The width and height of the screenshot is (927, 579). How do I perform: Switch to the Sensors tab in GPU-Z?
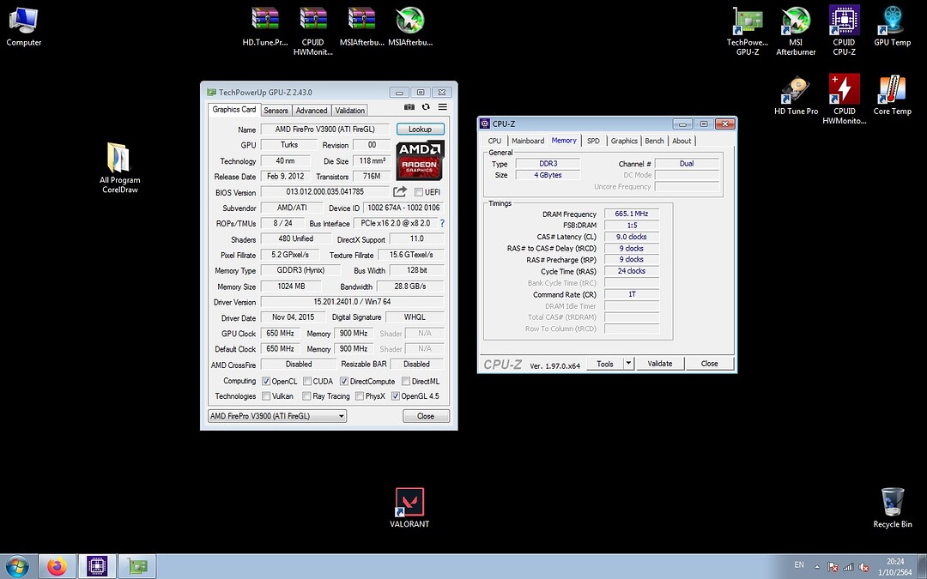(x=276, y=110)
